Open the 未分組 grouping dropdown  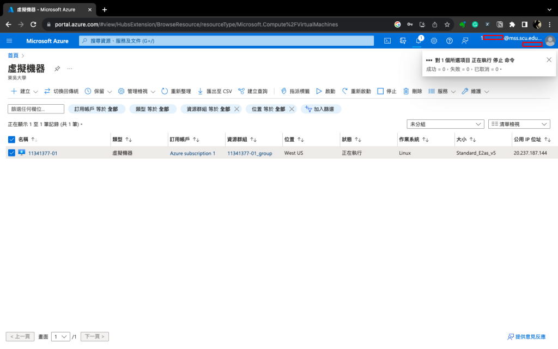[x=445, y=124]
